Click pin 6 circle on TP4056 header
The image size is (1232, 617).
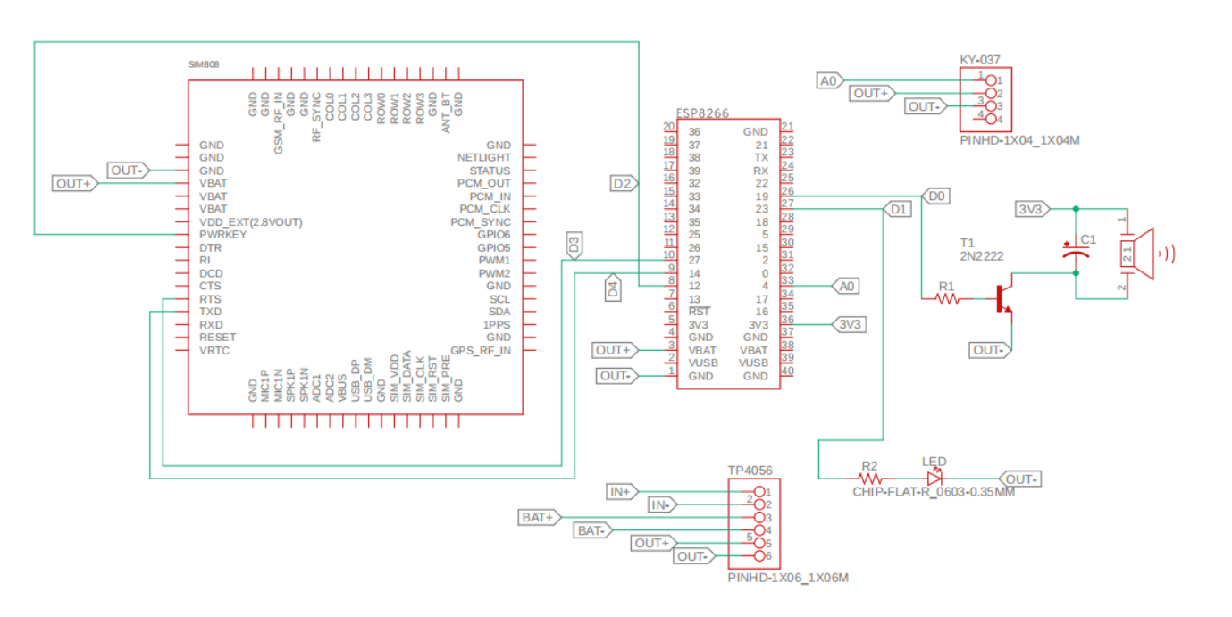click(x=760, y=556)
